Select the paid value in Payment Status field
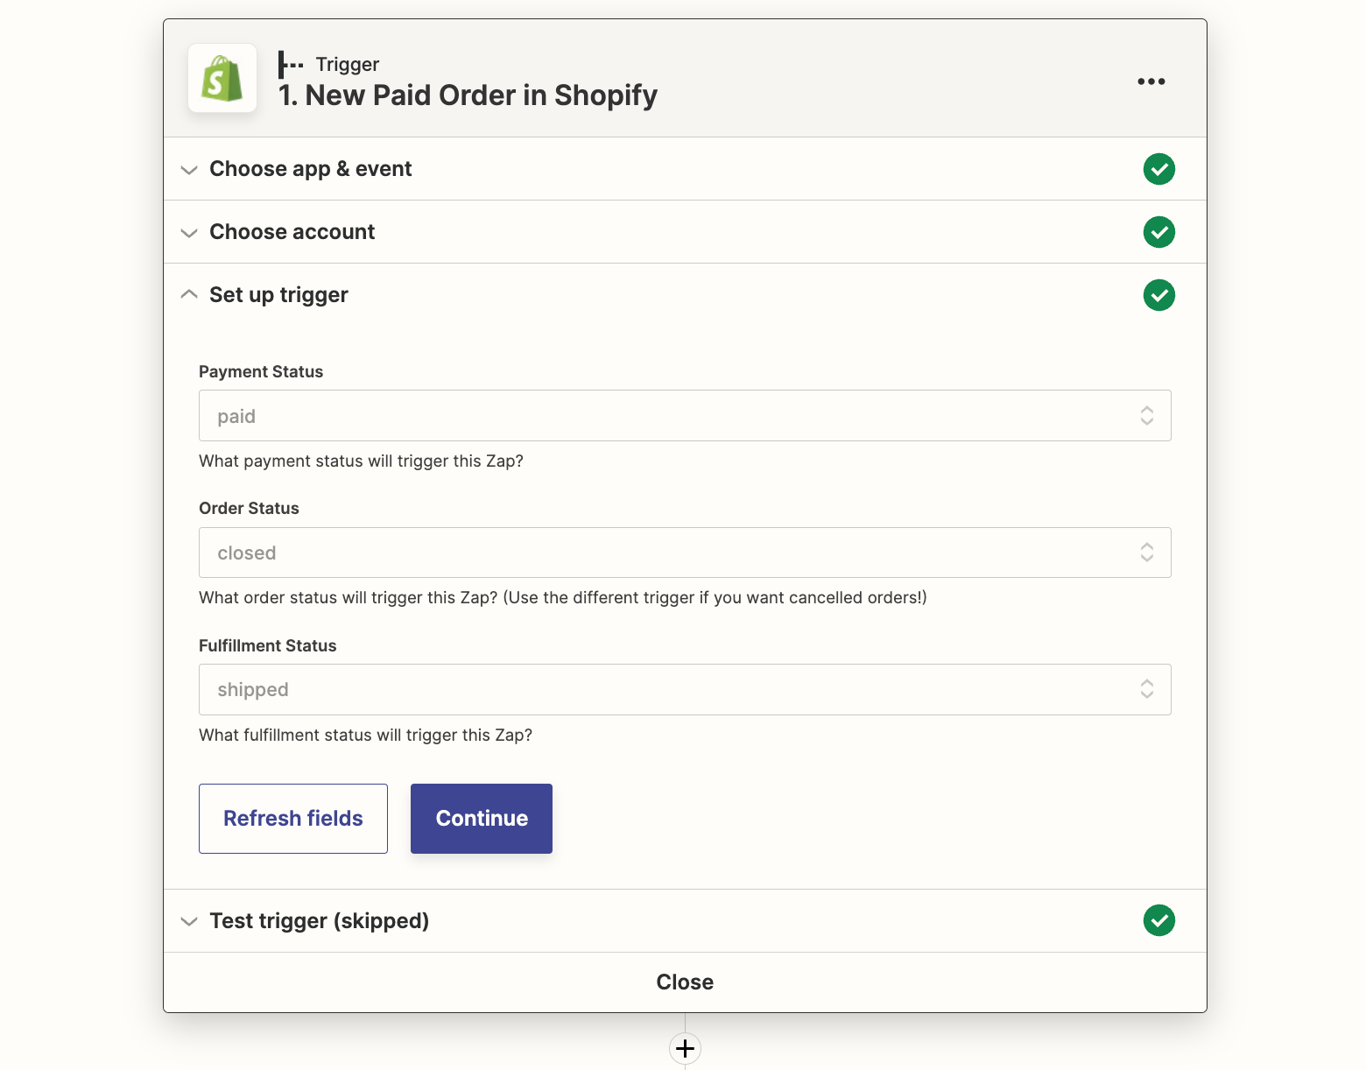Image resolution: width=1366 pixels, height=1070 pixels. click(x=236, y=416)
